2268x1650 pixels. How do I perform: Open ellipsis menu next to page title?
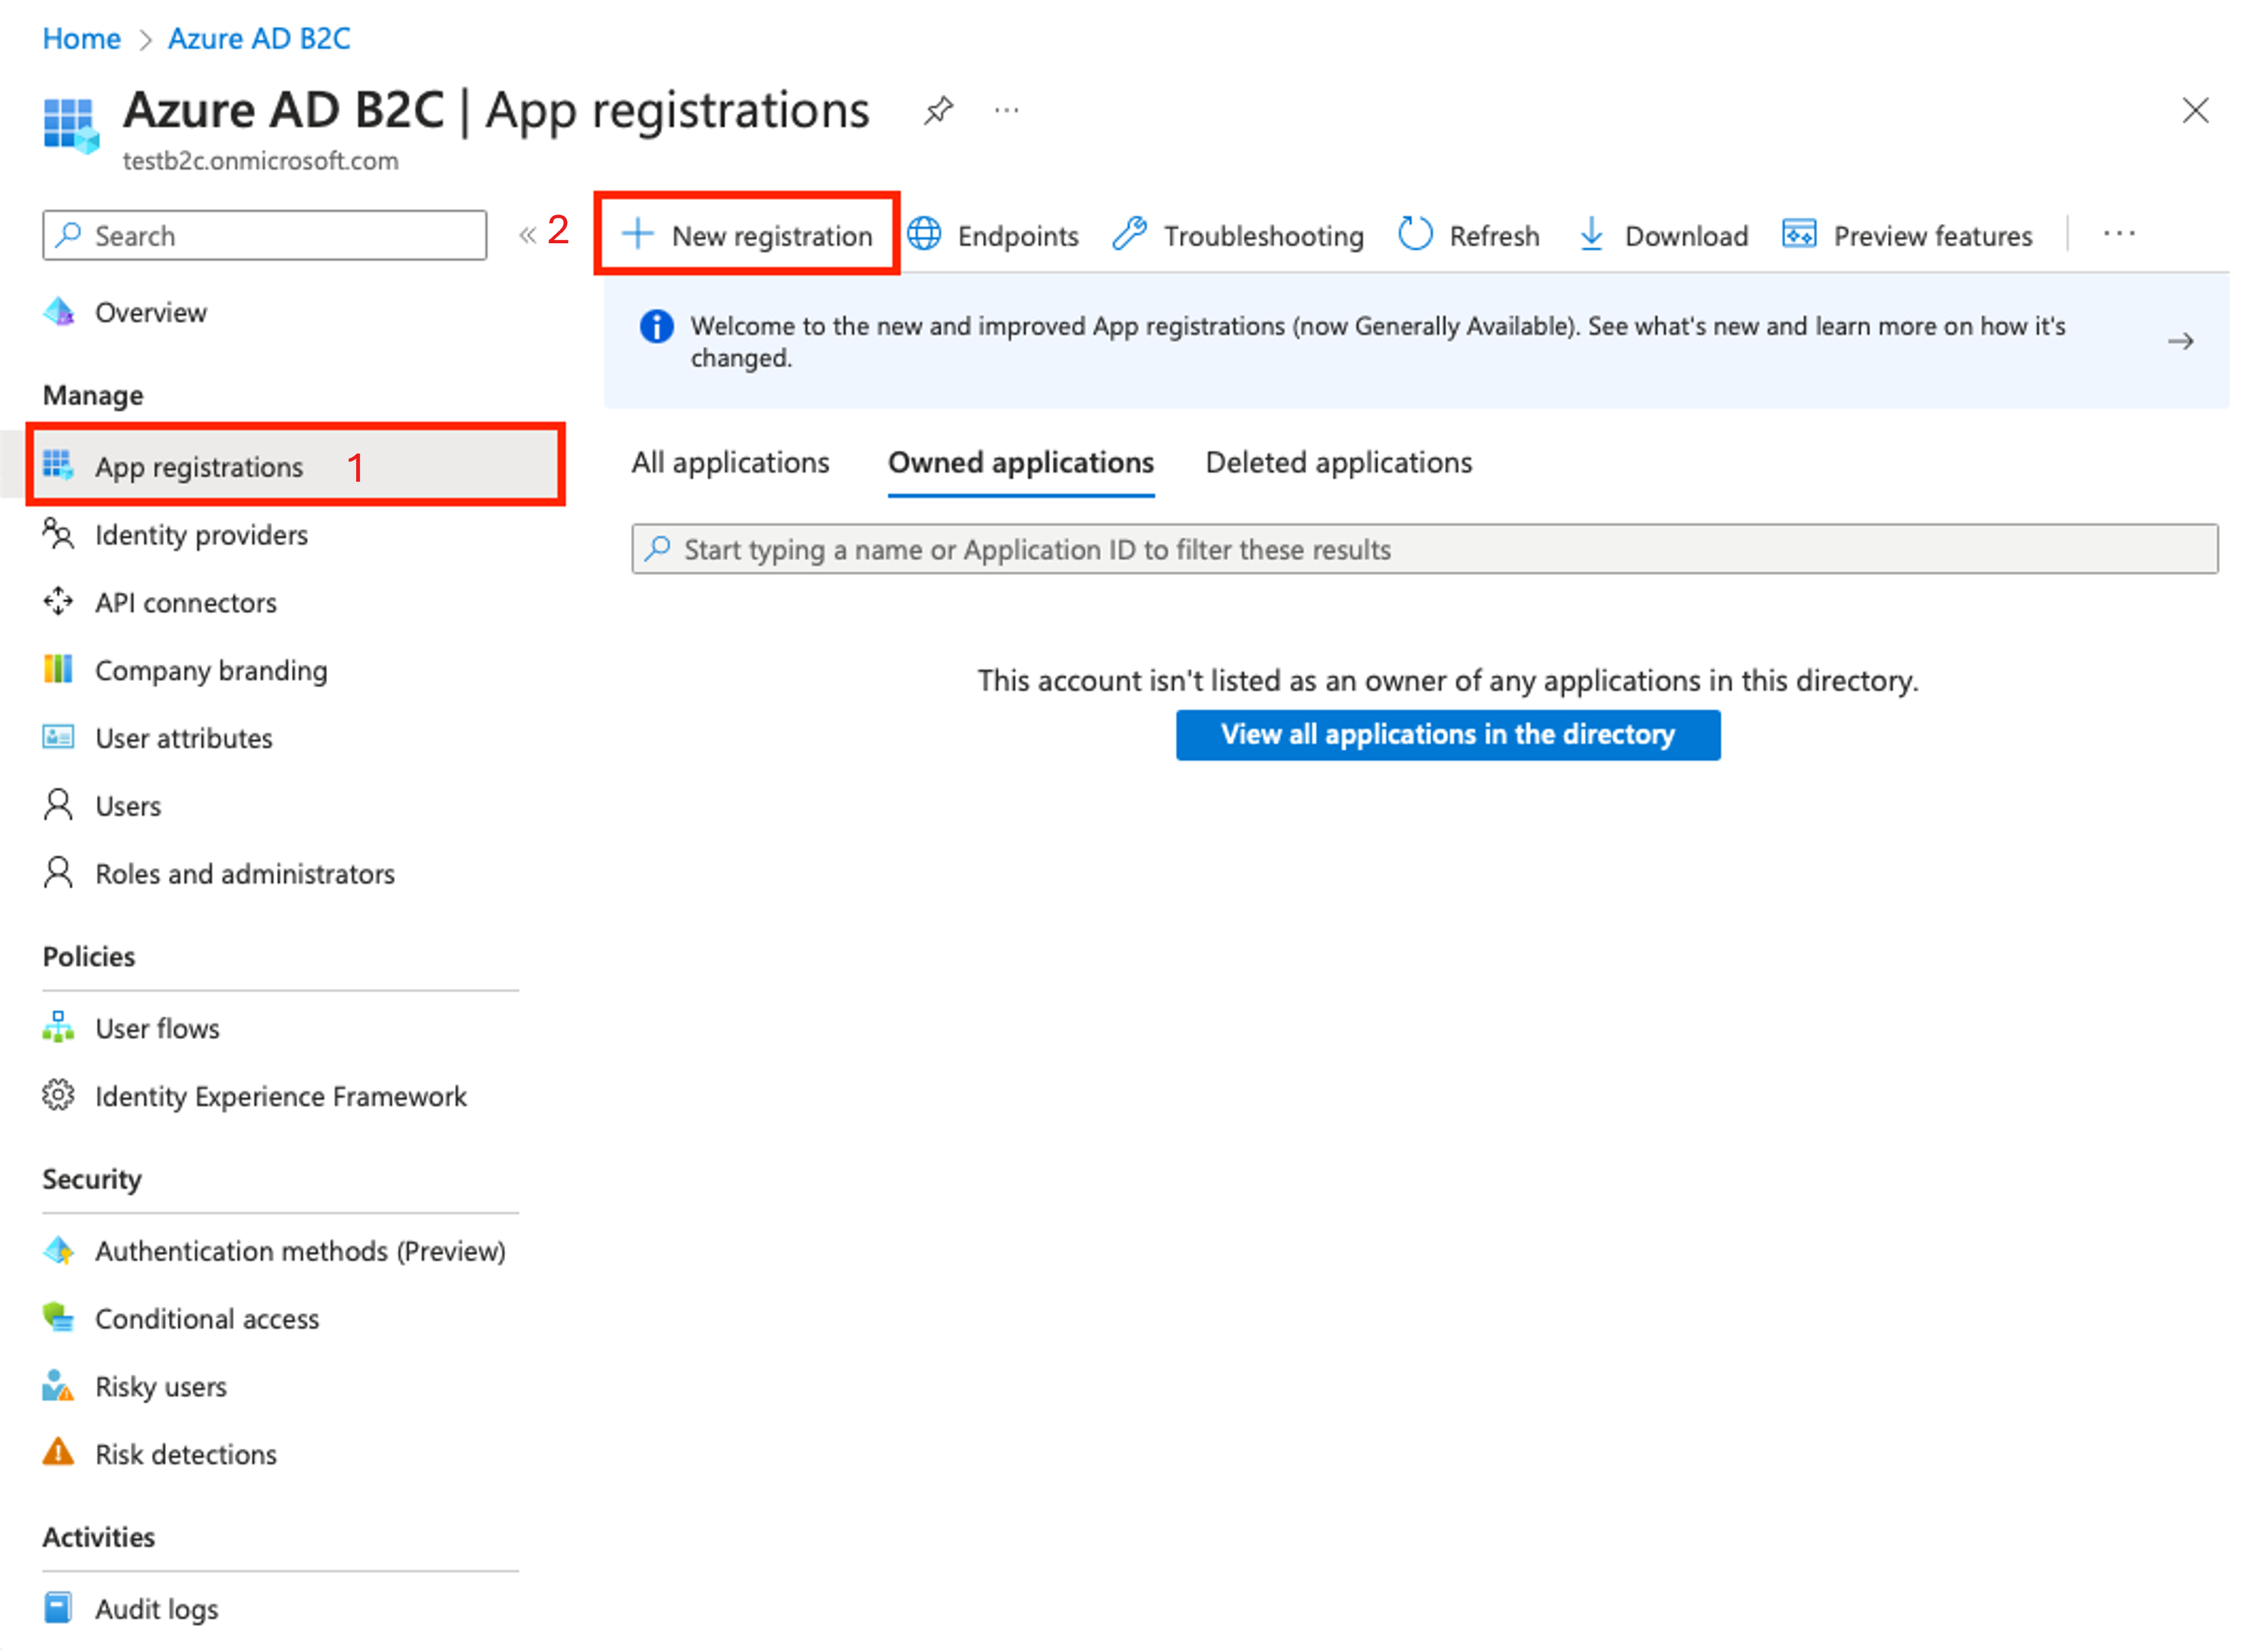click(x=1006, y=110)
